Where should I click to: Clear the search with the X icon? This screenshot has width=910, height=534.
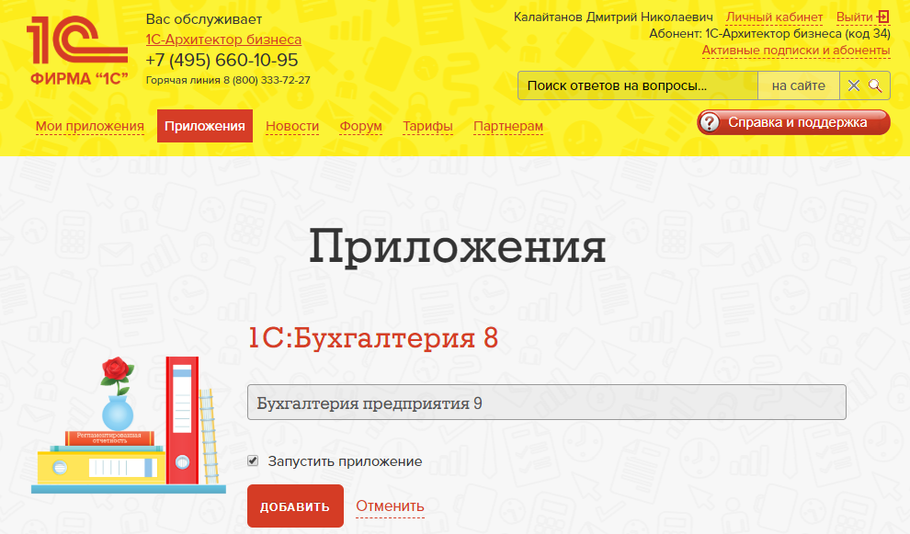[x=853, y=85]
